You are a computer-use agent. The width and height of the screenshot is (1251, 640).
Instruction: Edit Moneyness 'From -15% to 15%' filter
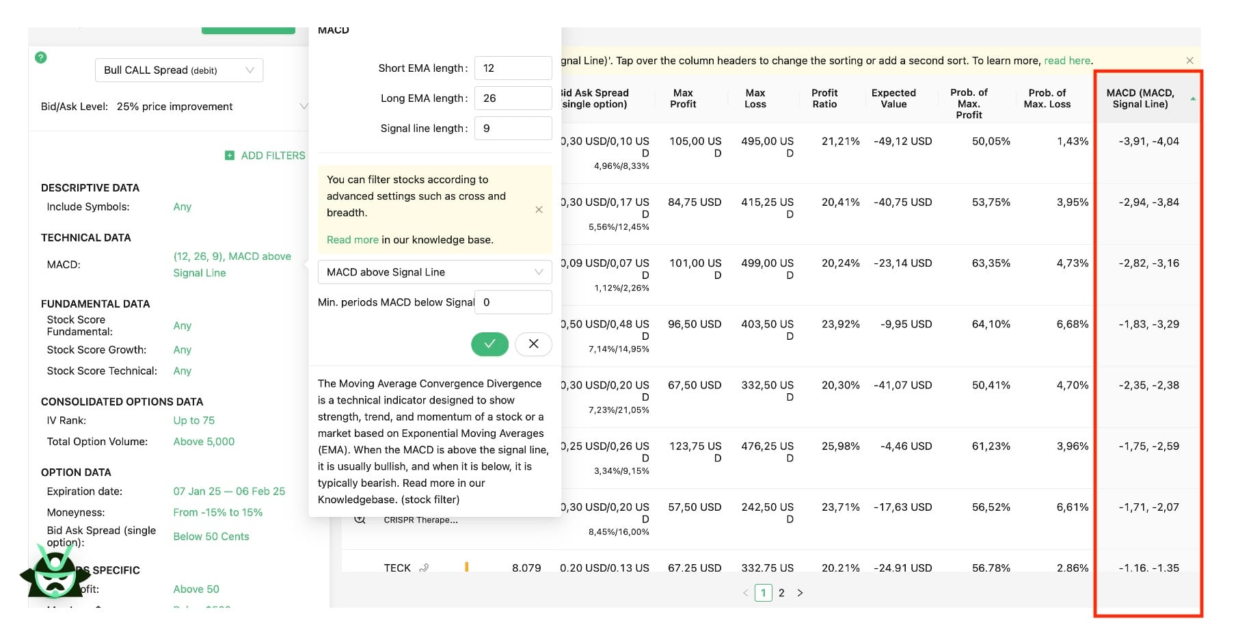pyautogui.click(x=218, y=513)
